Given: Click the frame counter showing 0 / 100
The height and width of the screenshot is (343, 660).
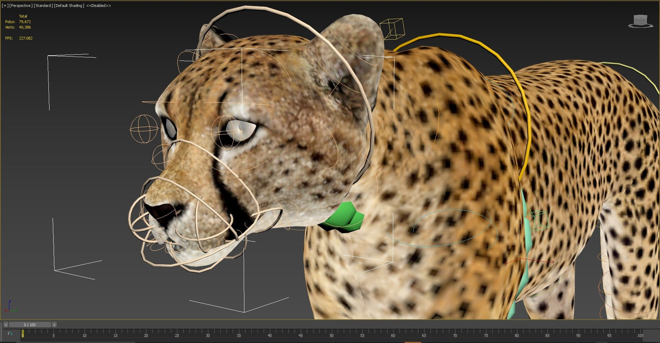Looking at the screenshot, I should [30, 324].
